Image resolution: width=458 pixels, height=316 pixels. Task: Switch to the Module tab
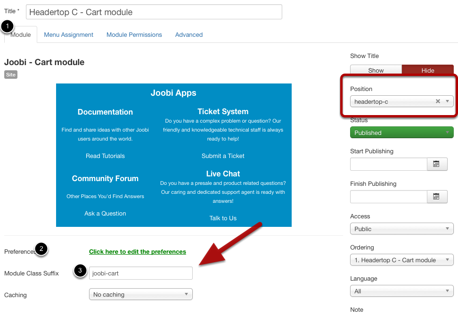[20, 35]
